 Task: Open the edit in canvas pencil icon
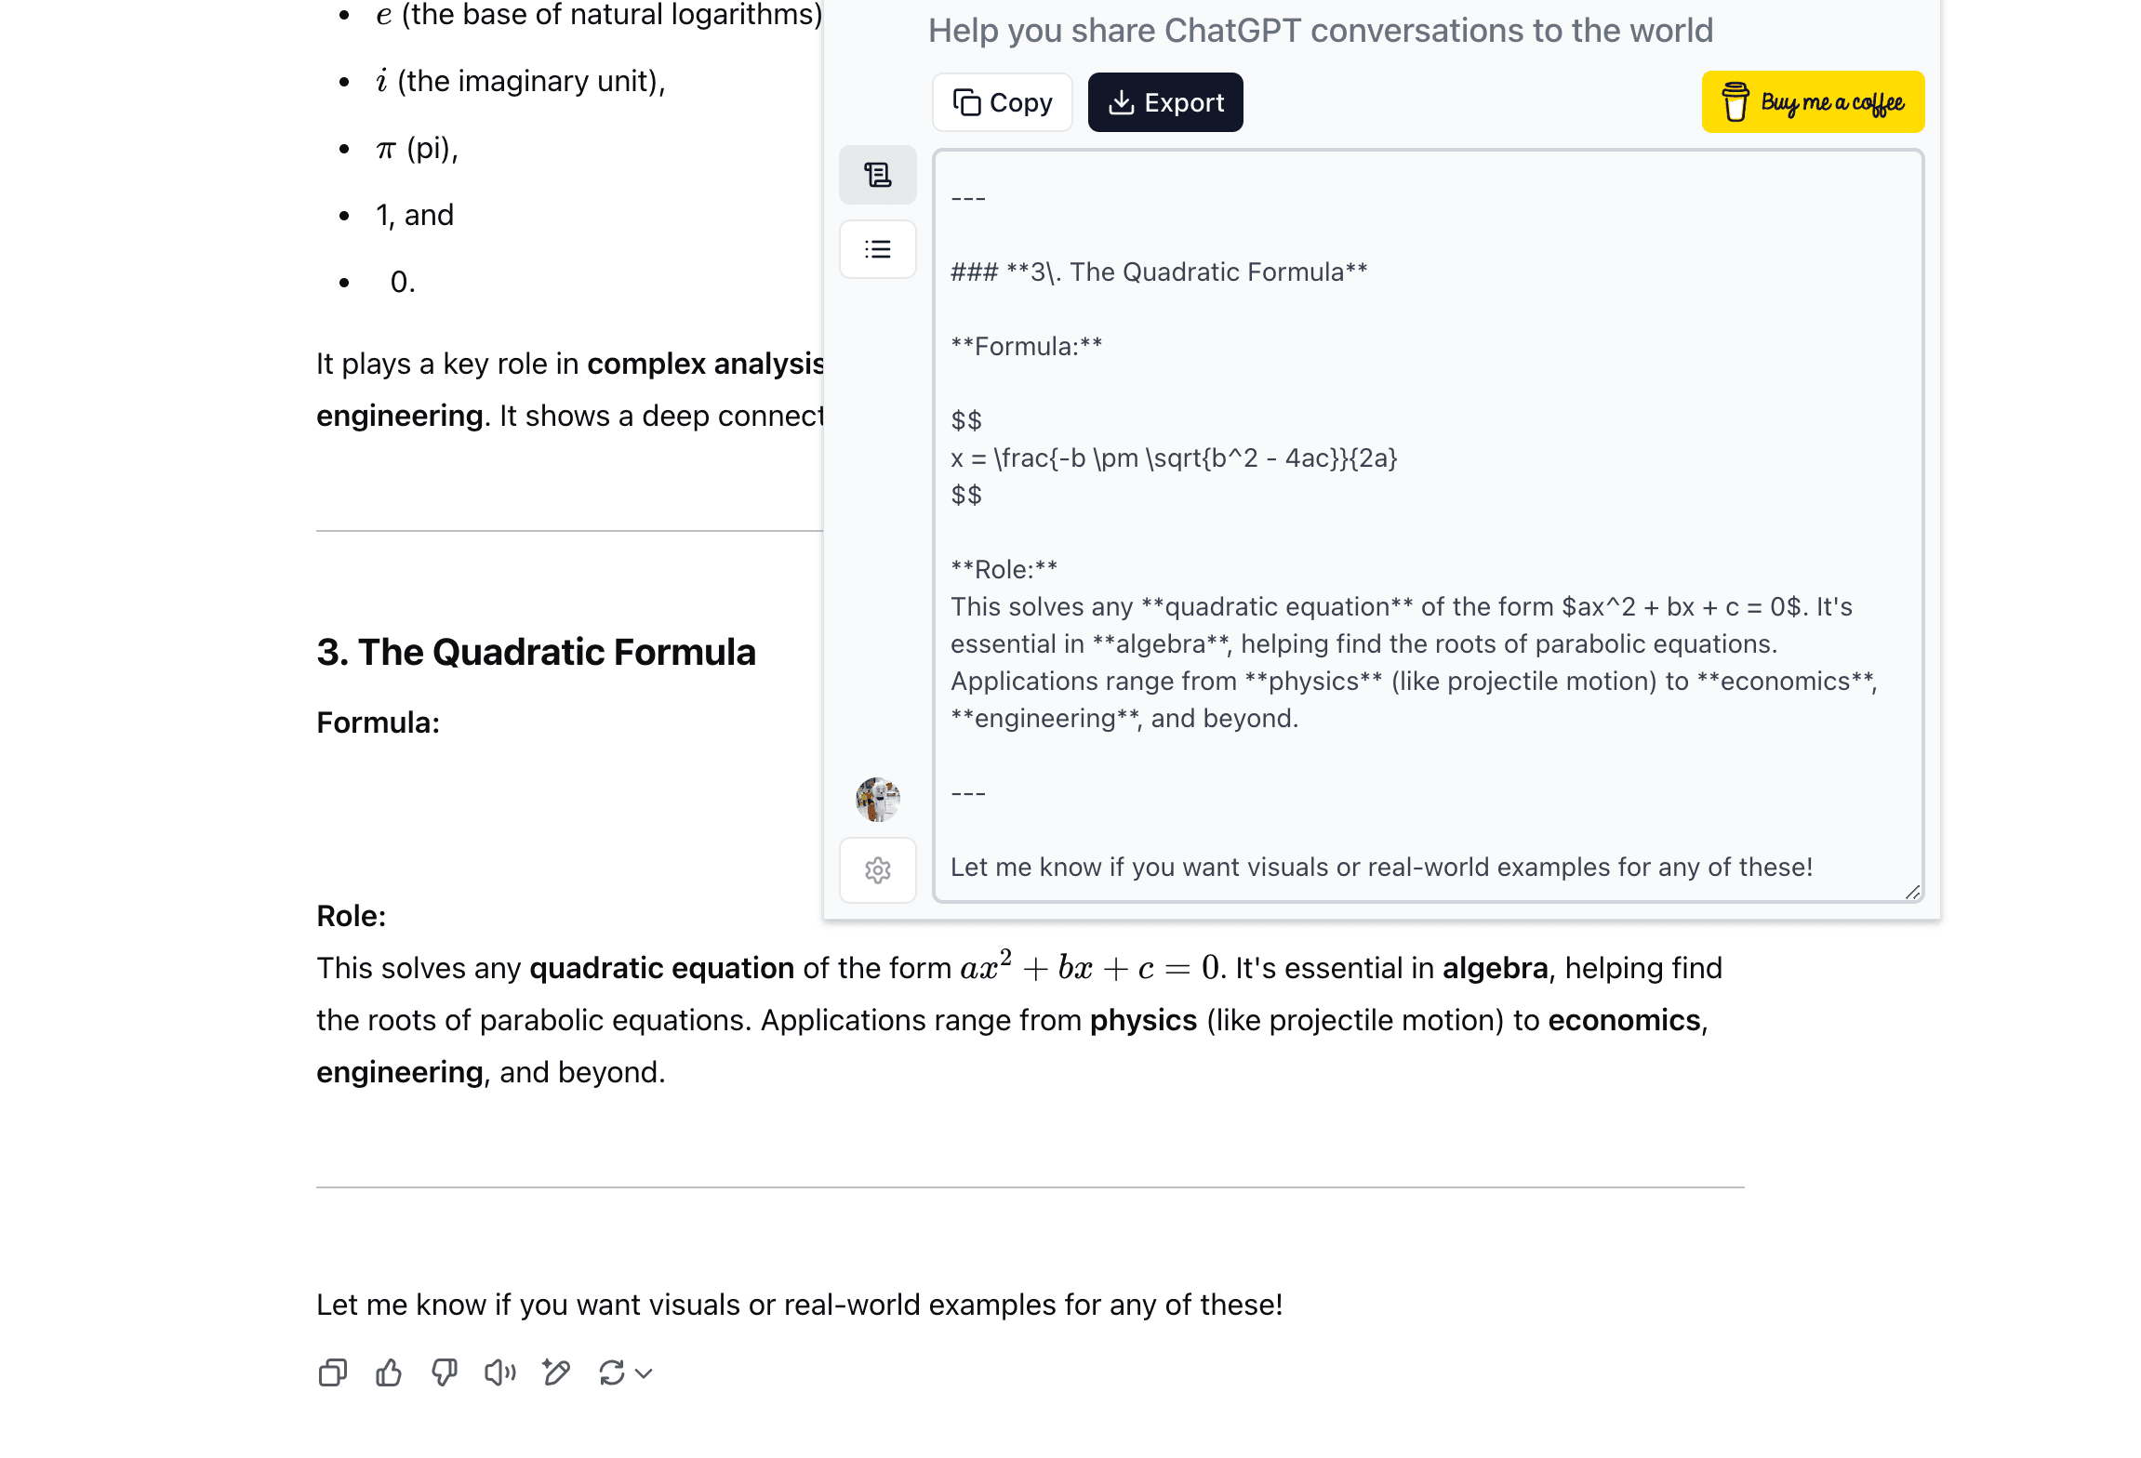pos(556,1372)
